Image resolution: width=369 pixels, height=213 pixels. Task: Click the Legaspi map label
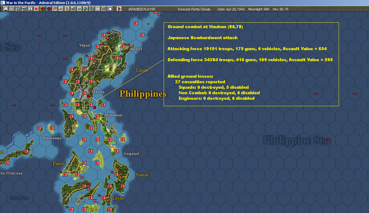point(132,154)
